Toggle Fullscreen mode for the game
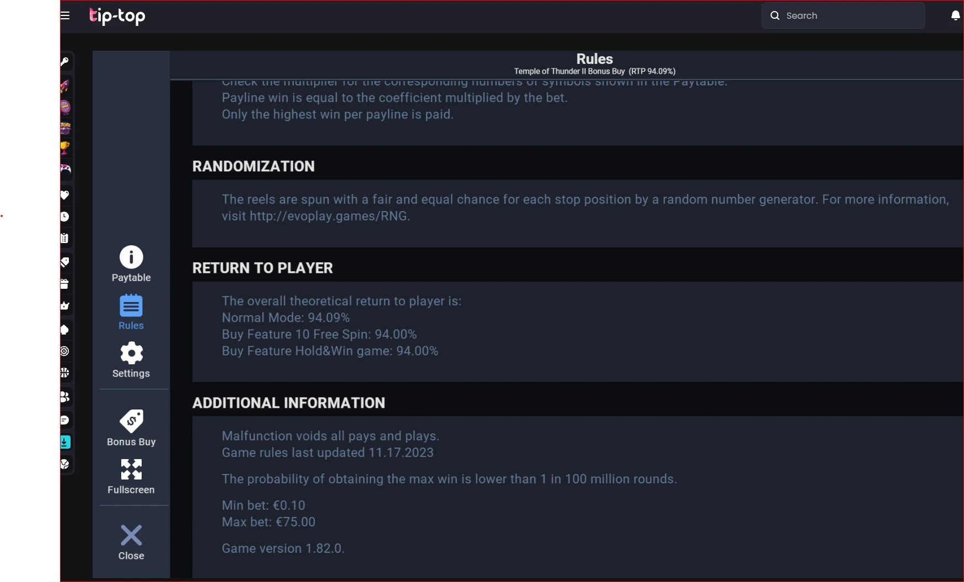Screen dimensions: 964x582 [x=131, y=477]
